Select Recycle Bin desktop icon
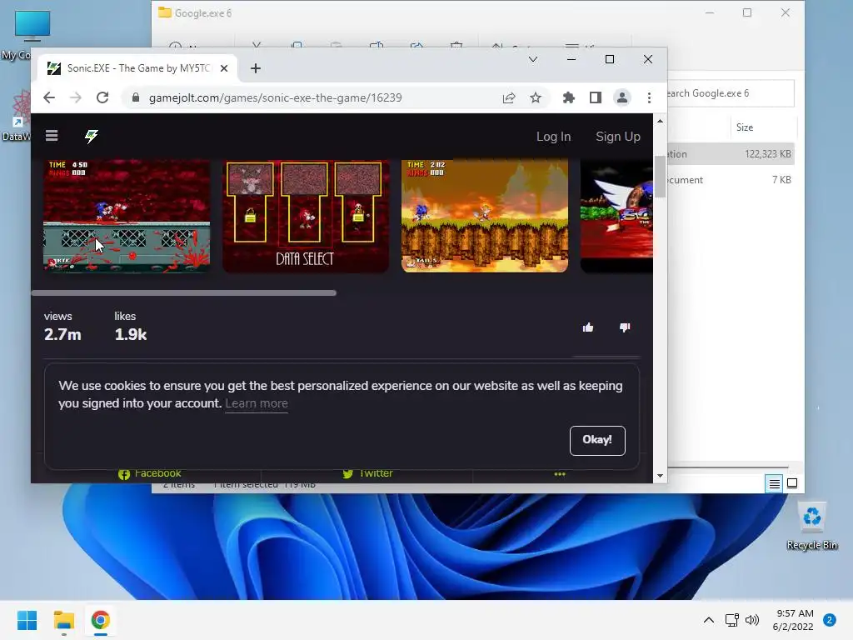Screen dimensions: 853x640 tap(811, 526)
